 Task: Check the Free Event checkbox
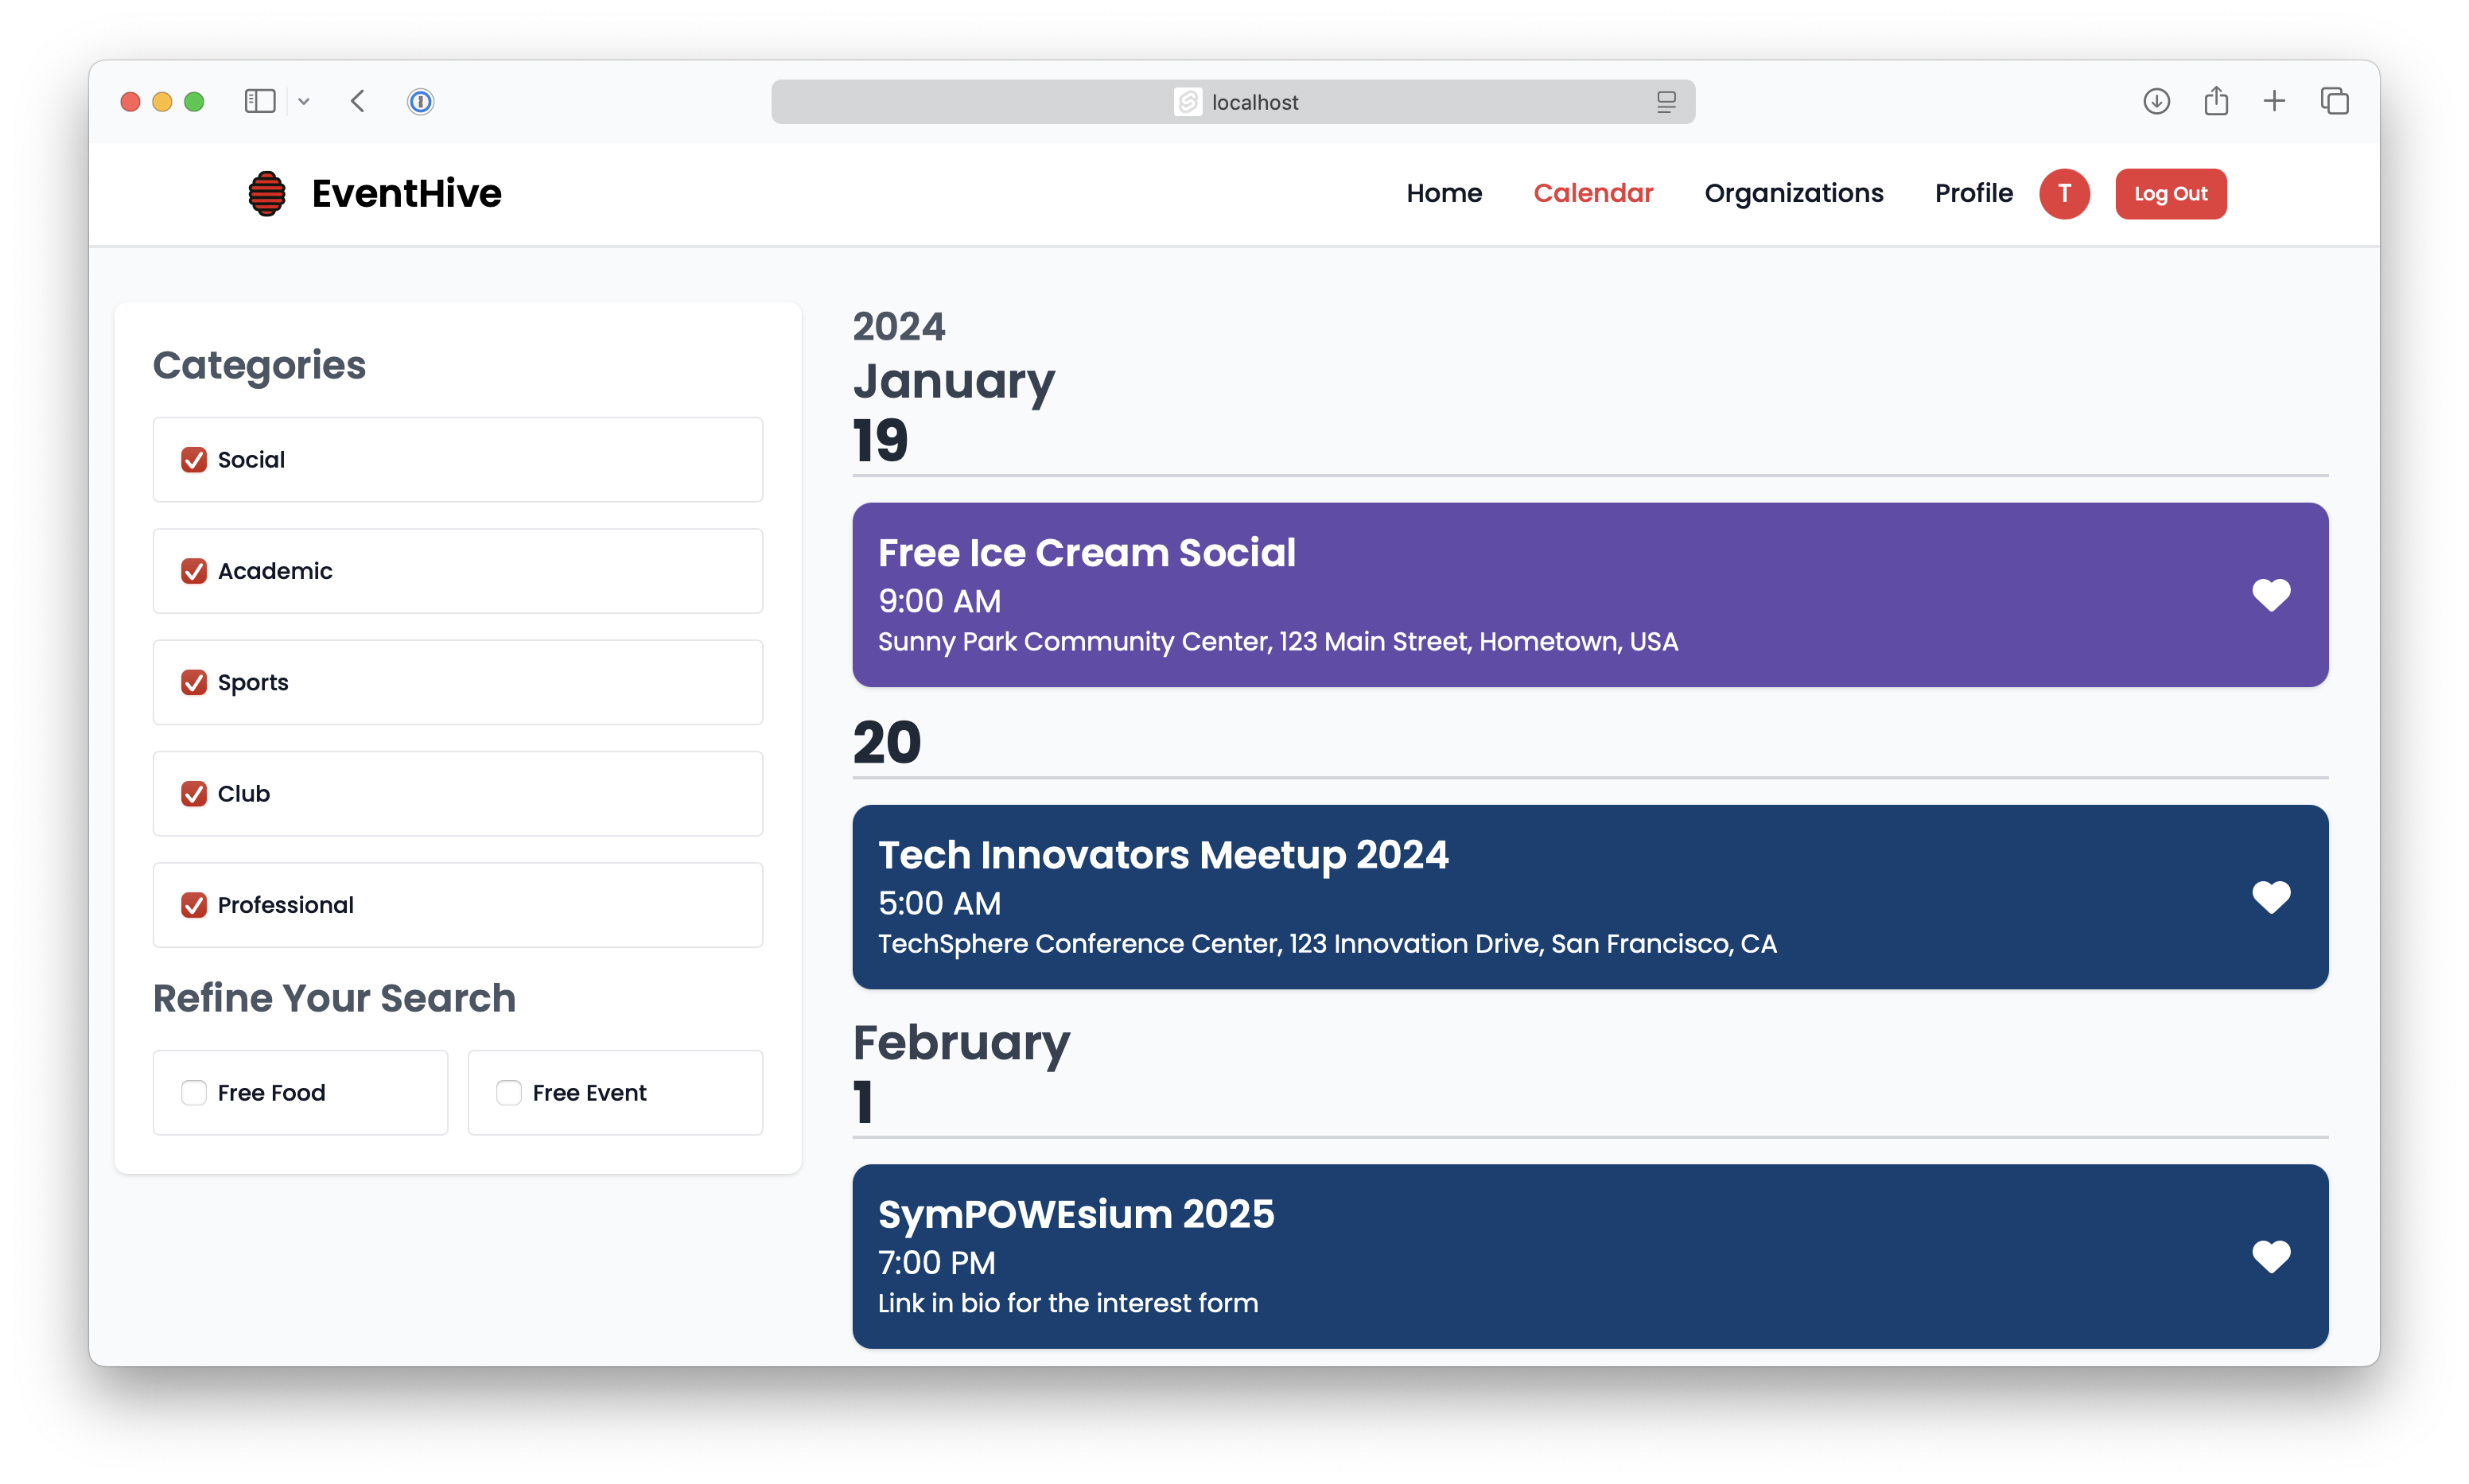click(x=508, y=1092)
